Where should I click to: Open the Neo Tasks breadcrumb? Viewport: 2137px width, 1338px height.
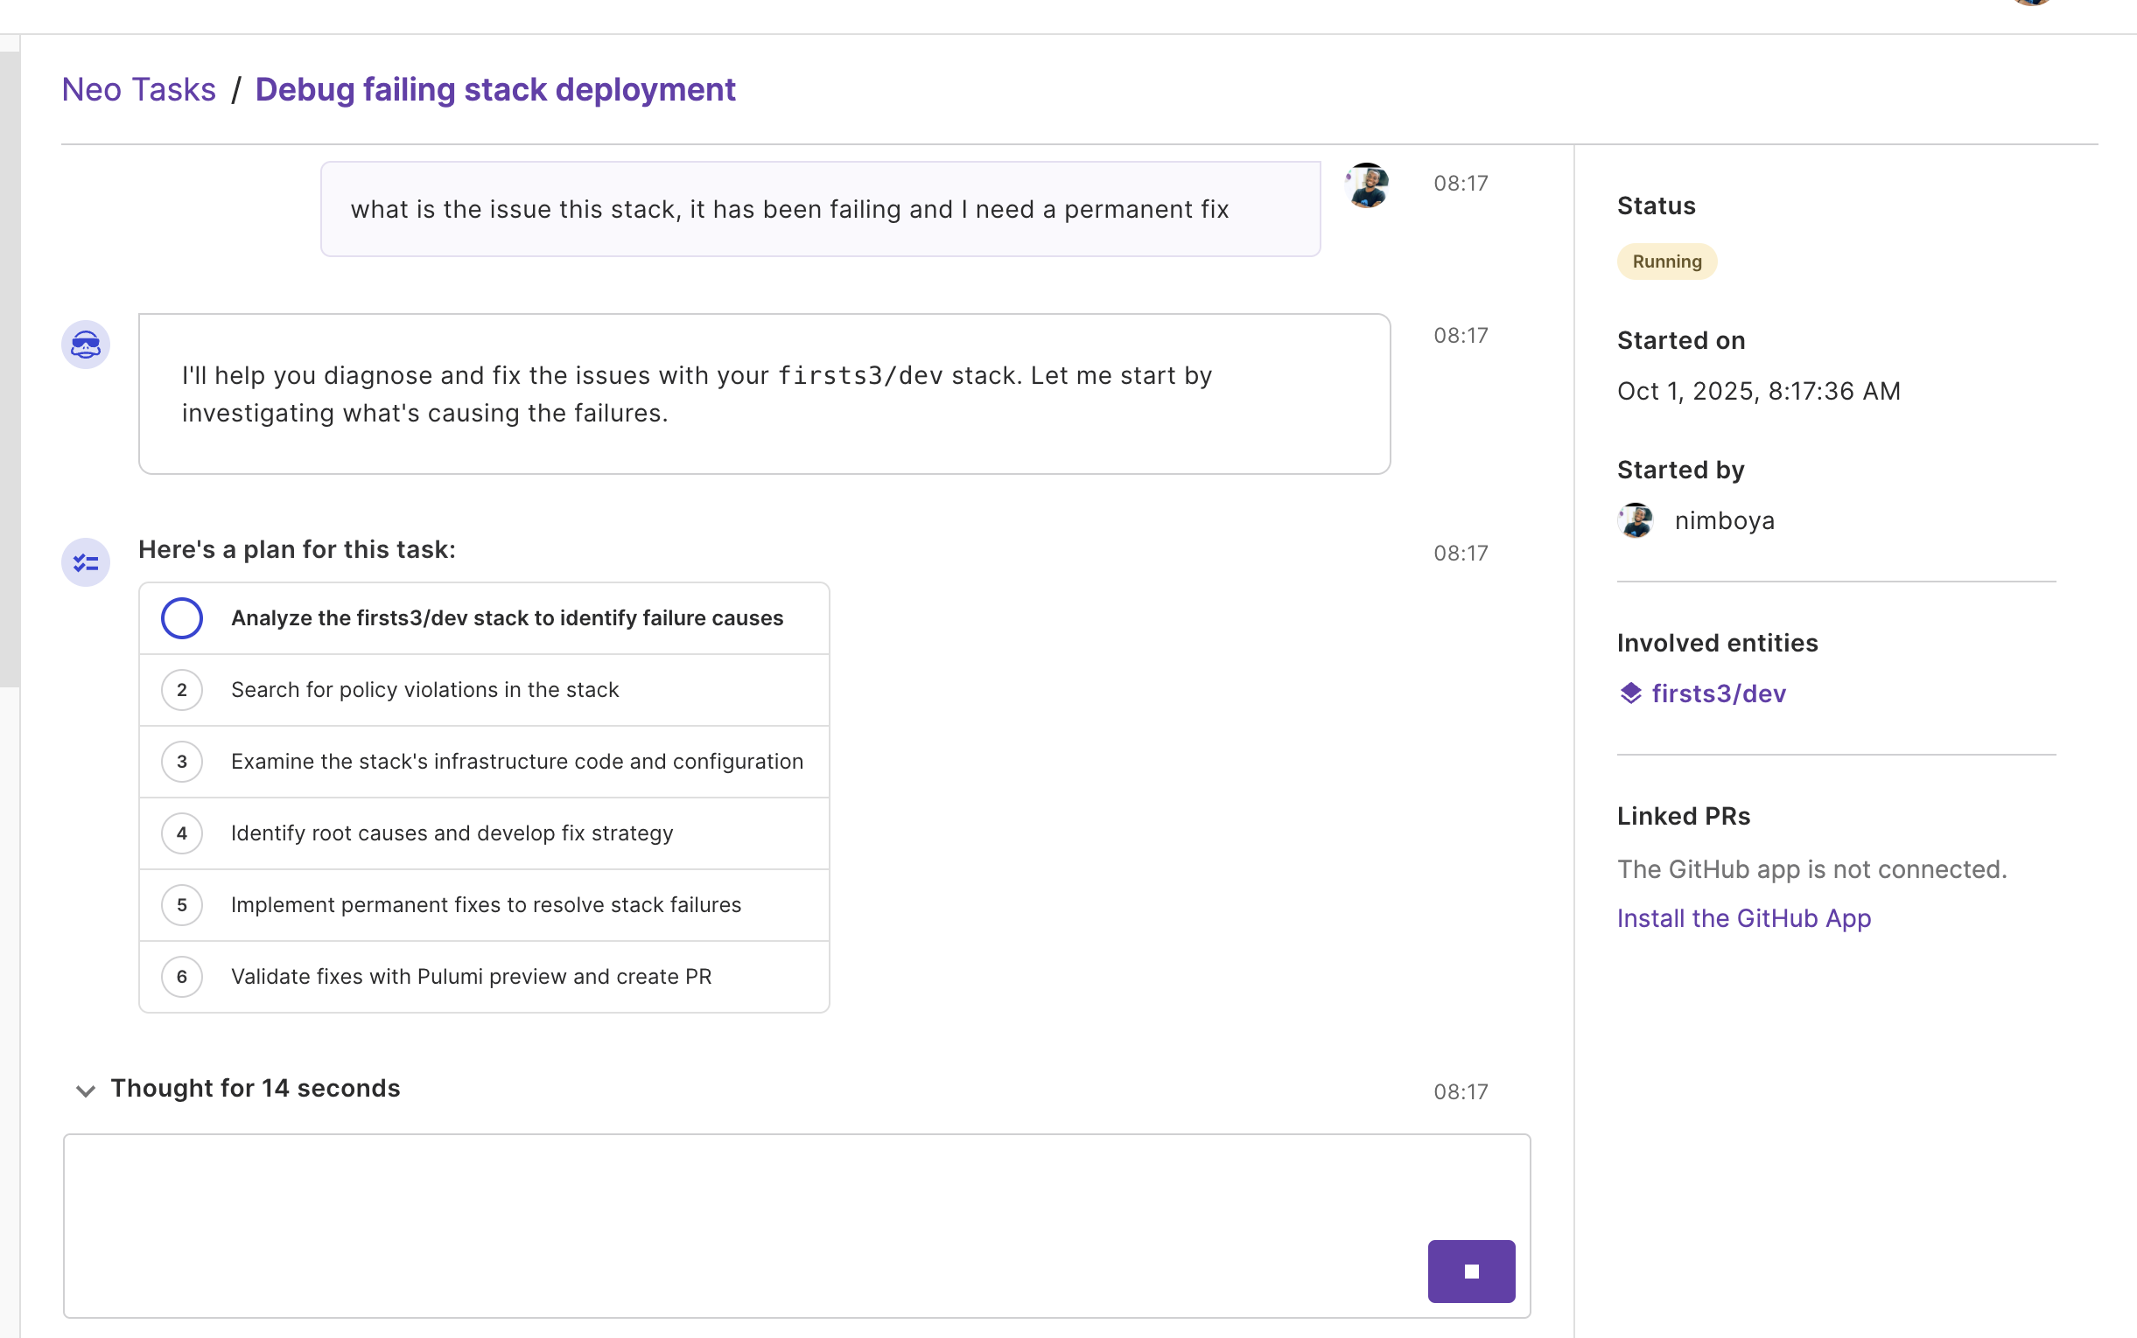138,89
